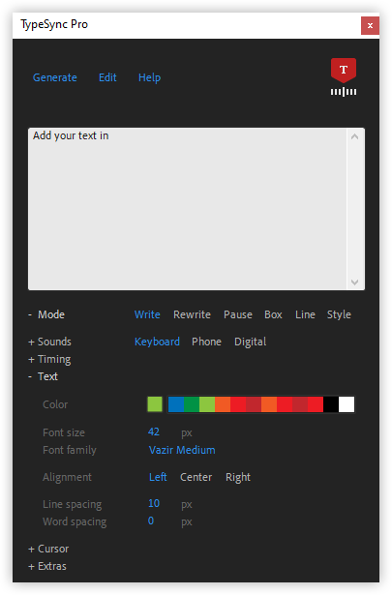Choose the Phone sound option

[x=206, y=342]
